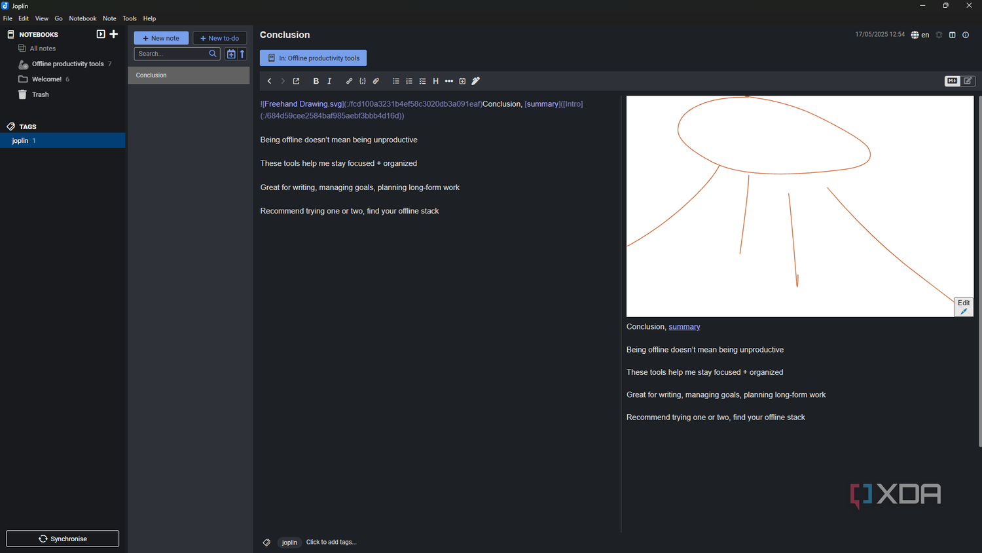The height and width of the screenshot is (553, 982).
Task: Follow the summary link in the preview
Action: coord(684,327)
